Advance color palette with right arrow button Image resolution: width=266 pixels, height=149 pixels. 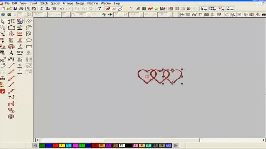(176, 145)
